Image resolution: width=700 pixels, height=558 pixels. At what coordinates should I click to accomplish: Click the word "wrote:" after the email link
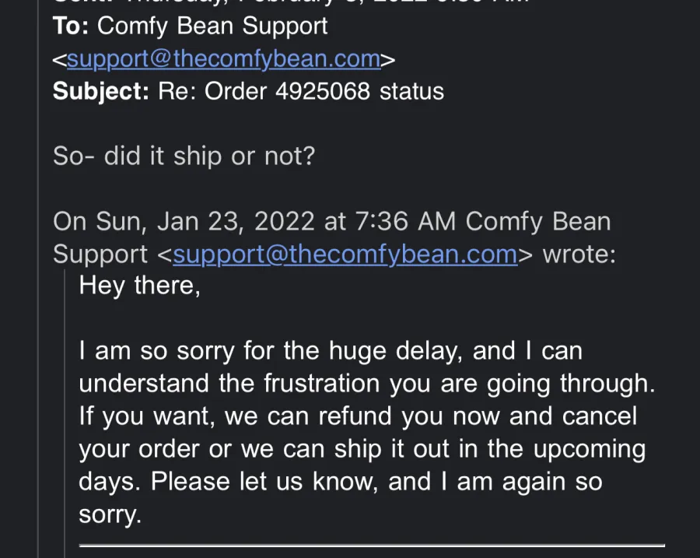tap(579, 254)
